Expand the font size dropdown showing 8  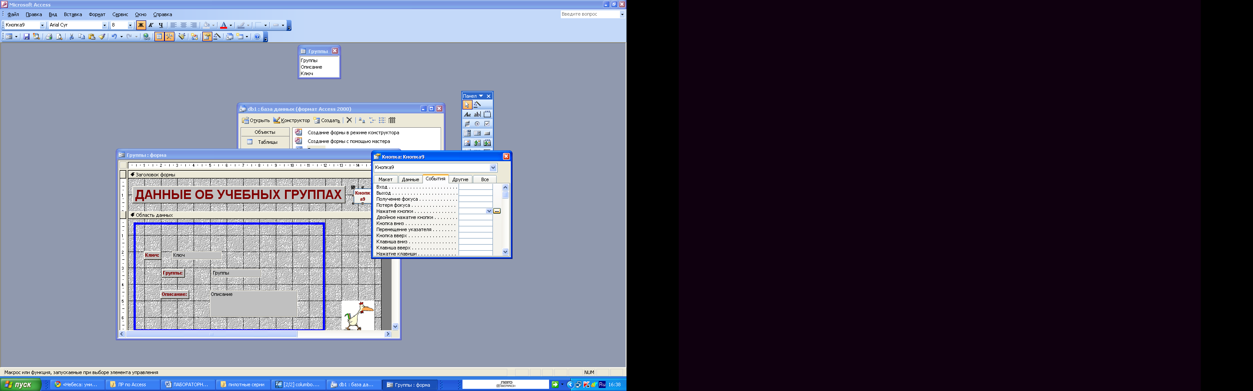point(130,25)
